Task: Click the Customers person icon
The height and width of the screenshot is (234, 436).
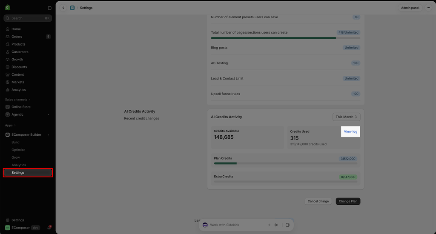Action: pos(8,51)
